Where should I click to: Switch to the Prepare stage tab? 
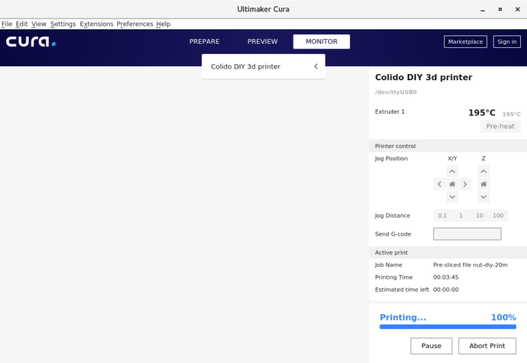click(x=204, y=42)
